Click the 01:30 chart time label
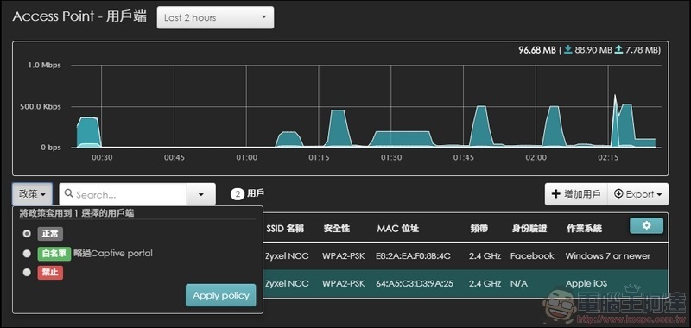This screenshot has height=328, width=691. [391, 158]
